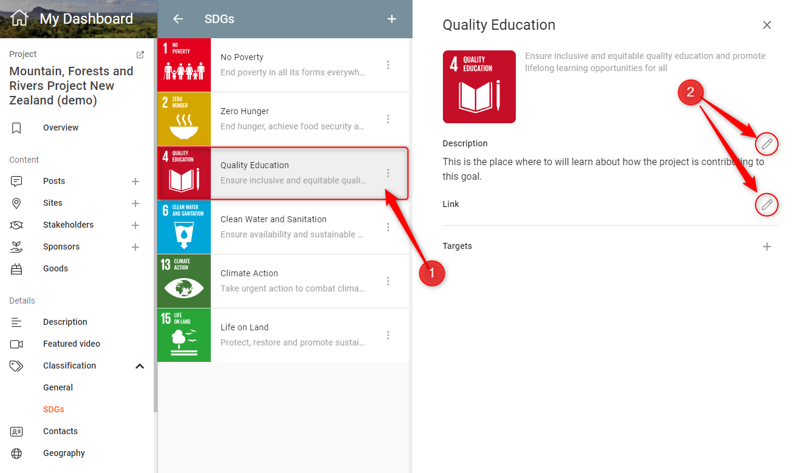Open options menu for No Poverty
Image resolution: width=805 pixels, height=473 pixels.
click(388, 65)
